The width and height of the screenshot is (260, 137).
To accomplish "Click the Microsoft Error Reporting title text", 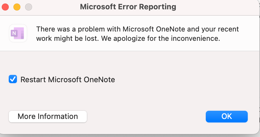I will pyautogui.click(x=128, y=6).
